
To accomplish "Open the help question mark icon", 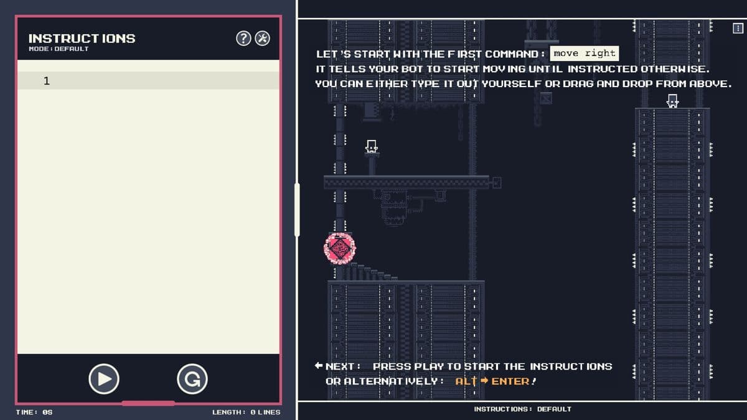I will coord(243,38).
